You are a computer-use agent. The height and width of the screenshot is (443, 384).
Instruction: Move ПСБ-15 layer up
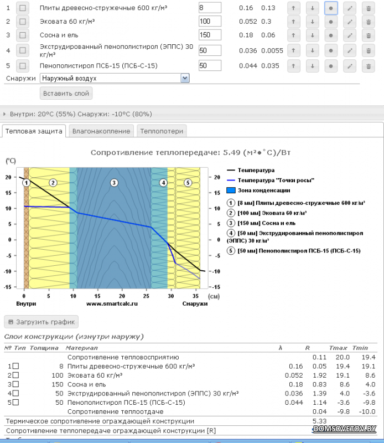pos(294,66)
